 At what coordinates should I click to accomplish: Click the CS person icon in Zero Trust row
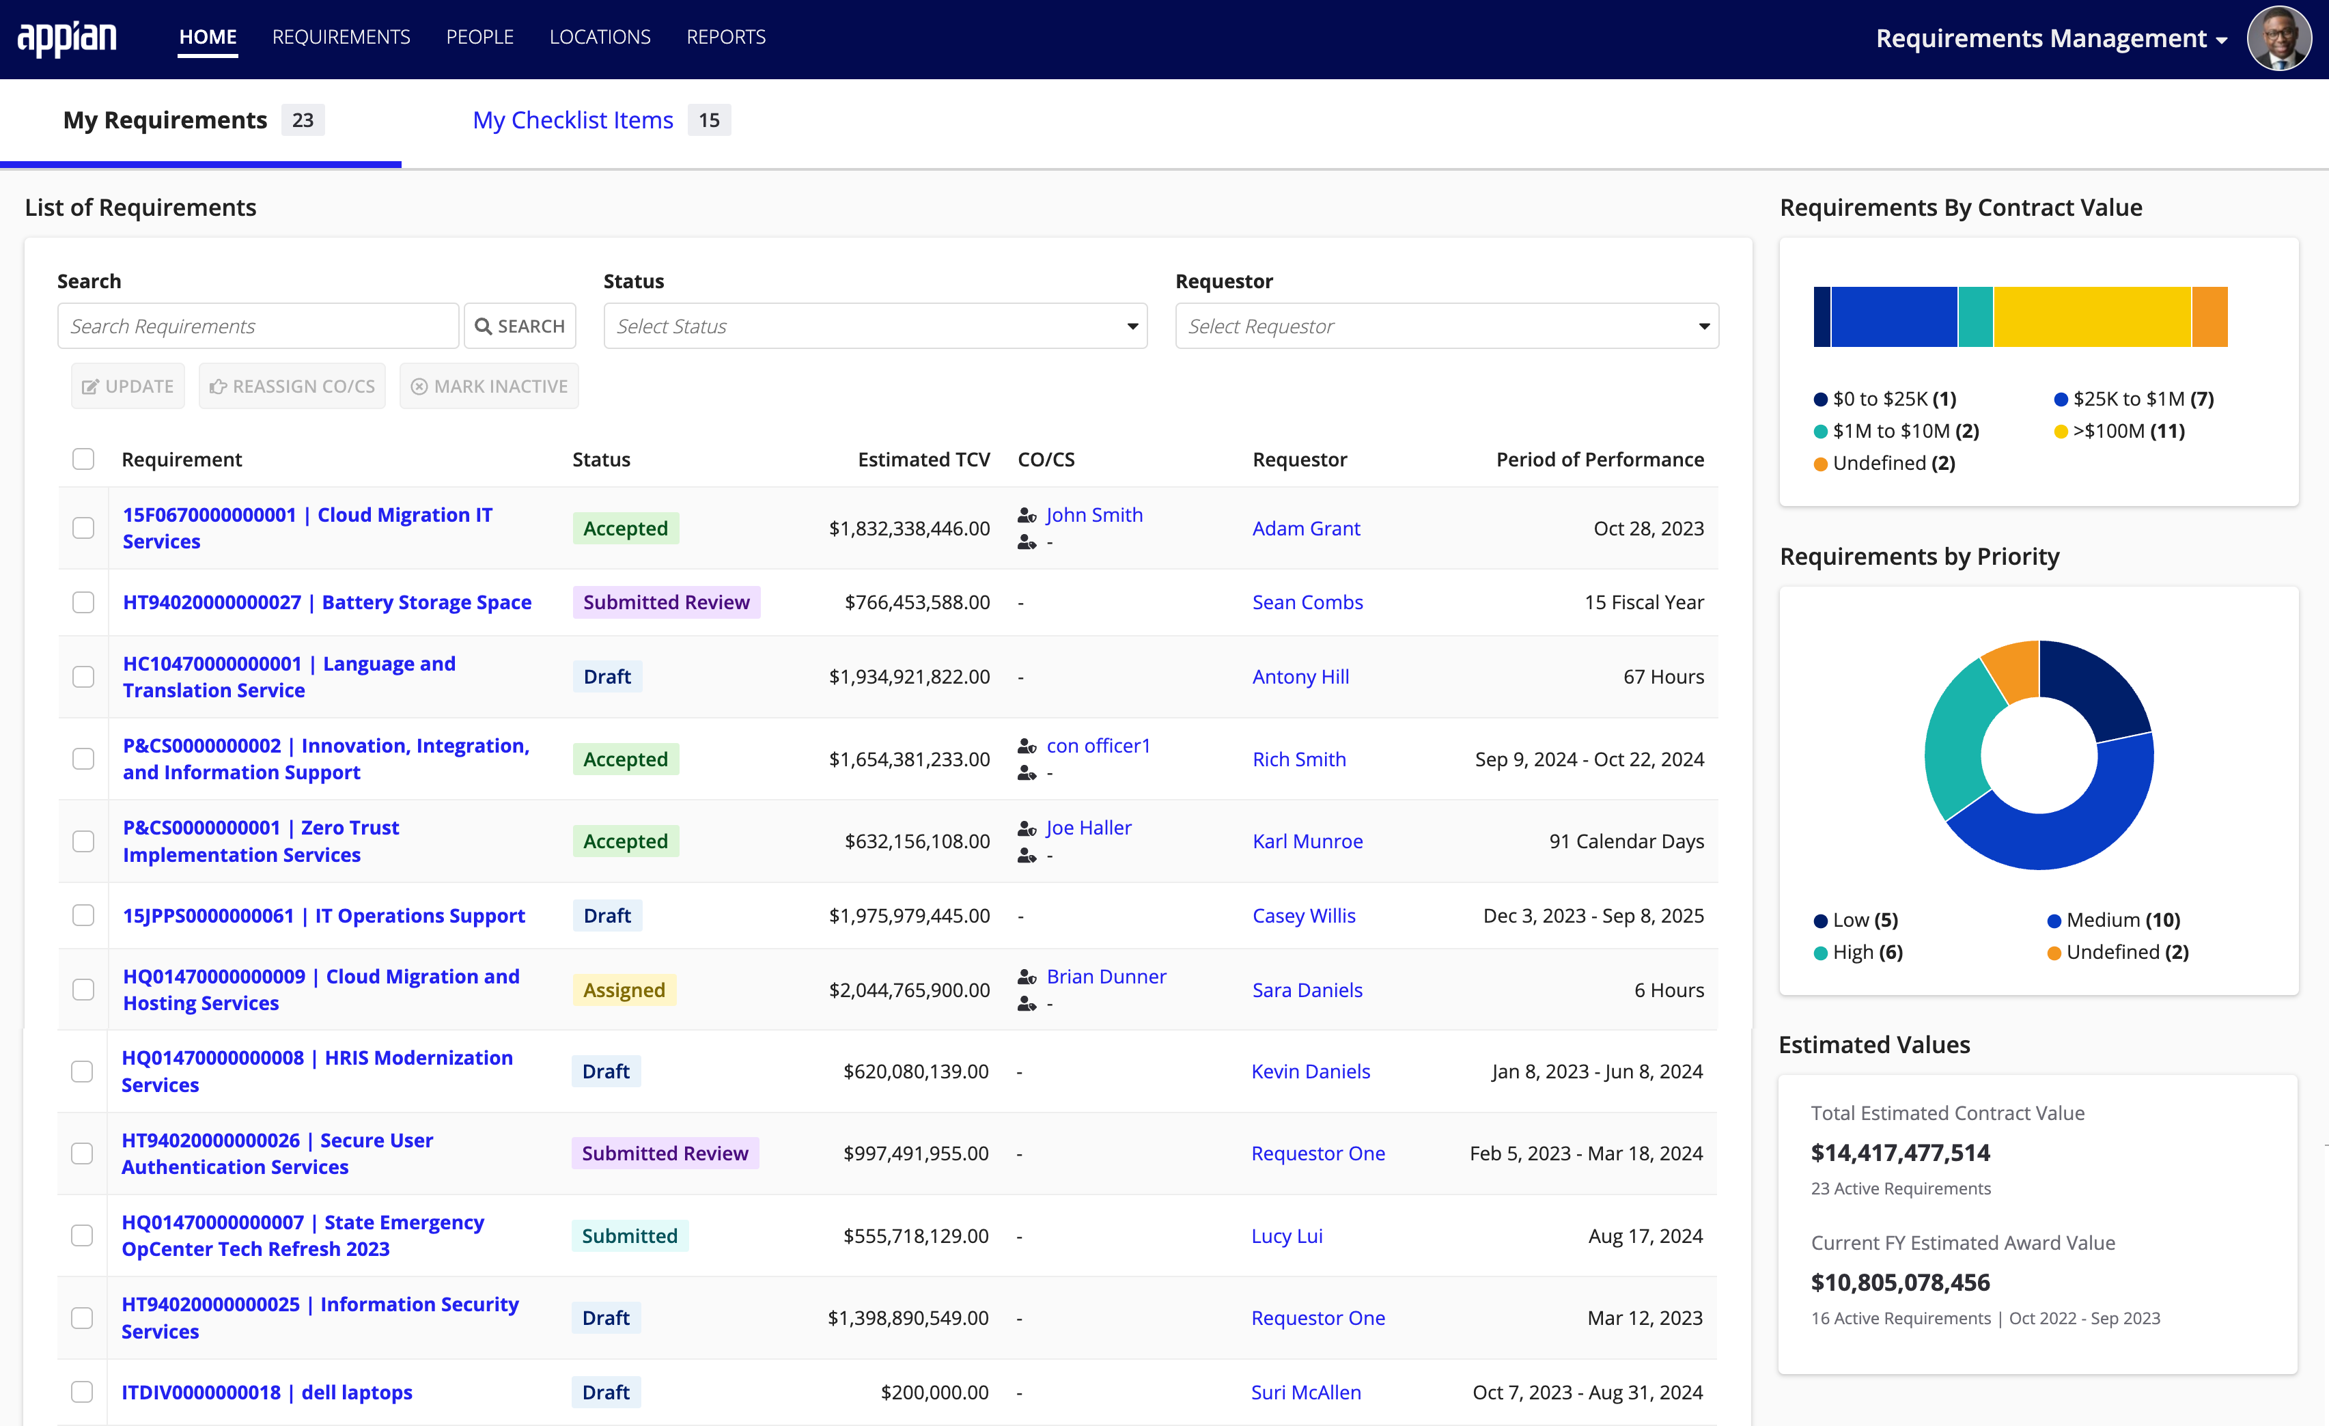click(1027, 855)
